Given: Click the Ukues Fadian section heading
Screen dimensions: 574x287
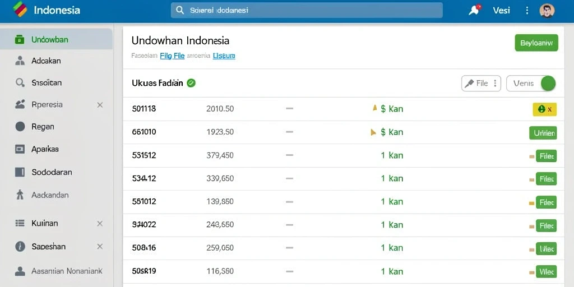Looking at the screenshot, I should [x=157, y=83].
